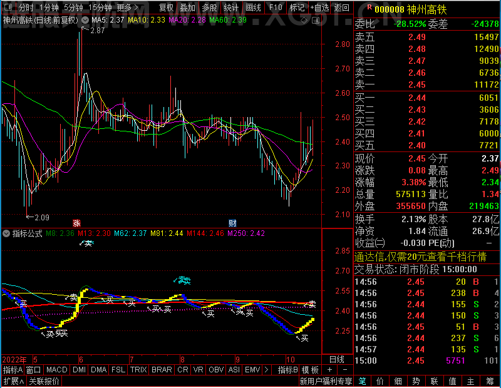
Task: Remove indicator window with − button
Action: 345,370
